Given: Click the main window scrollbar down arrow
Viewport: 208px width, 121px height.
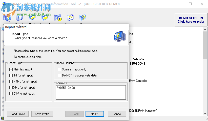Looking at the screenshot, I should click(205, 113).
